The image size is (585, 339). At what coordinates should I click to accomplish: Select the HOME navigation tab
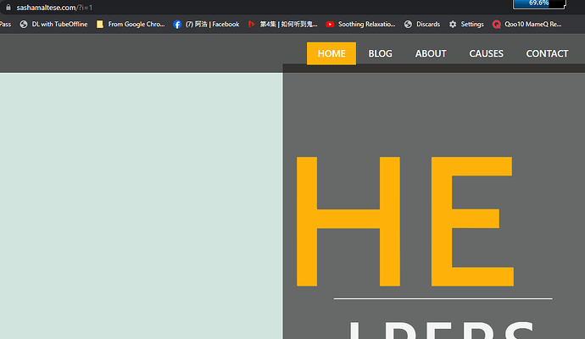[331, 53]
